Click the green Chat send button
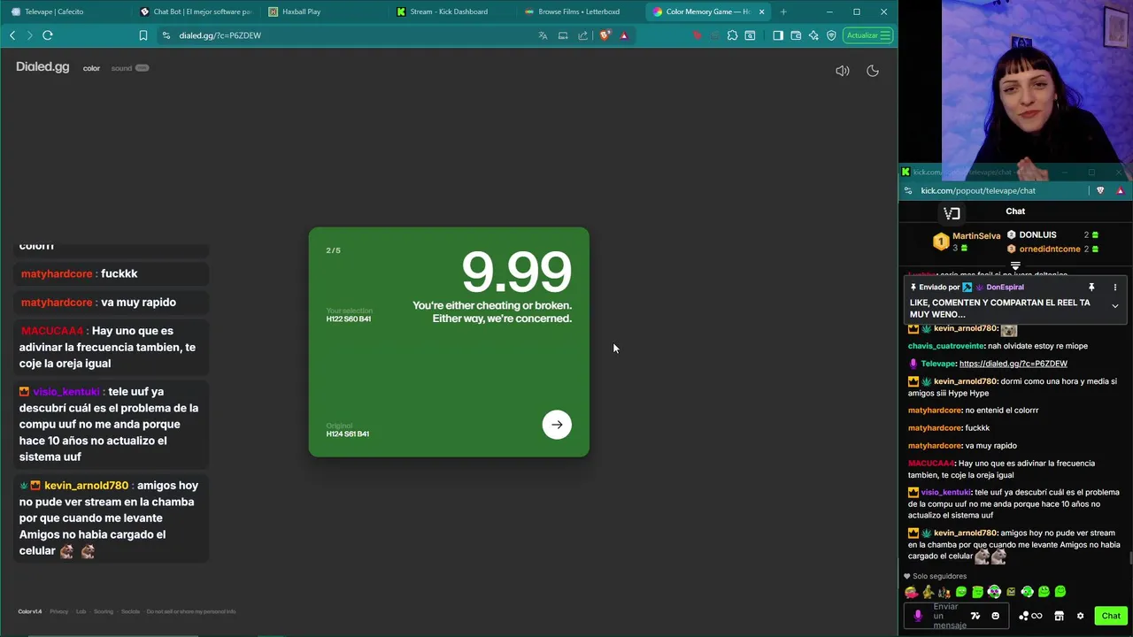 (x=1111, y=616)
